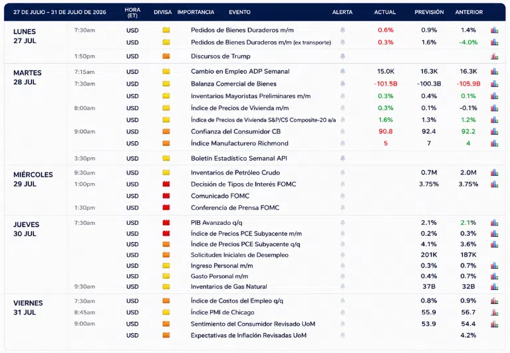510x353 pixels.
Task: Click the MIÉRCOLES 29 JUL day label
Action: (x=33, y=179)
